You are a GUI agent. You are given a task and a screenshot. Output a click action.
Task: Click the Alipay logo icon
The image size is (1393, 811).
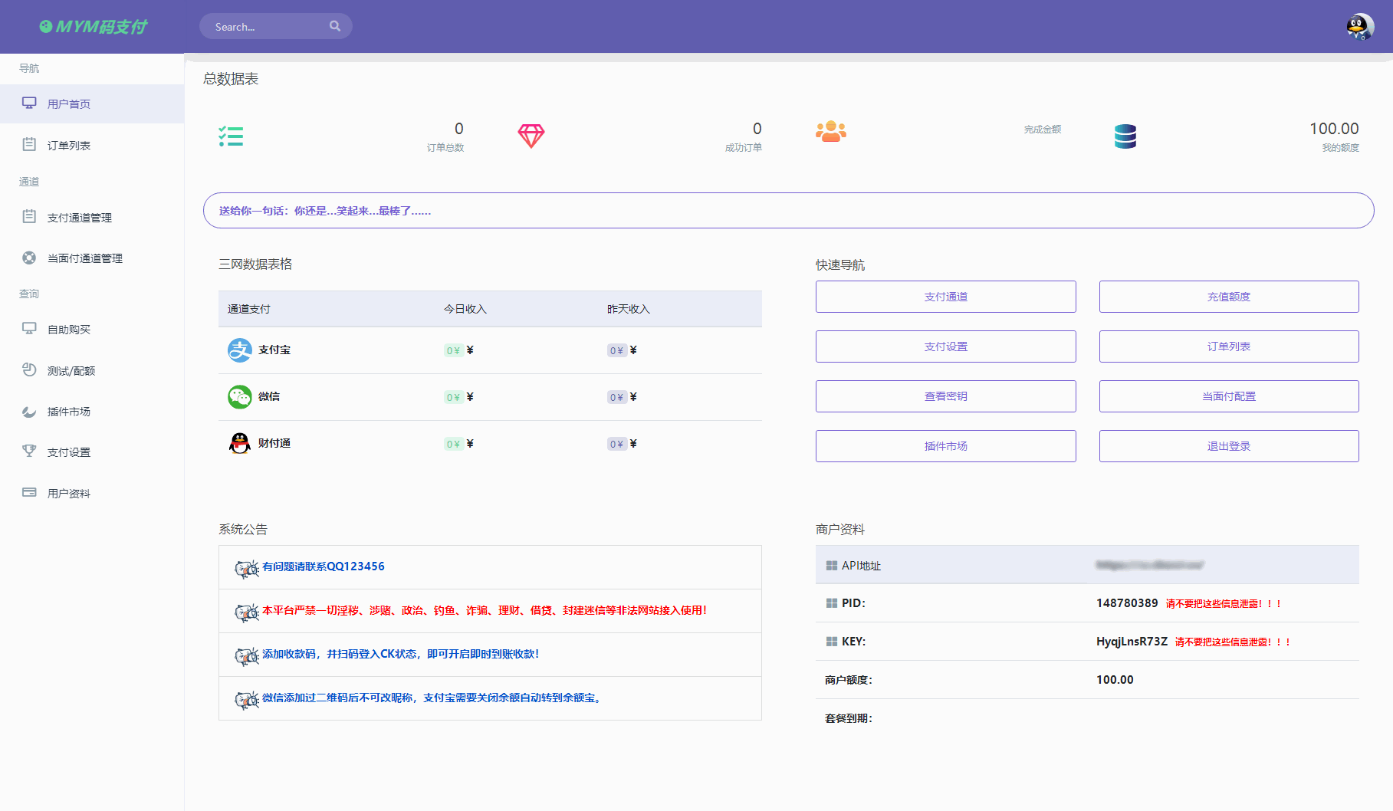[239, 350]
